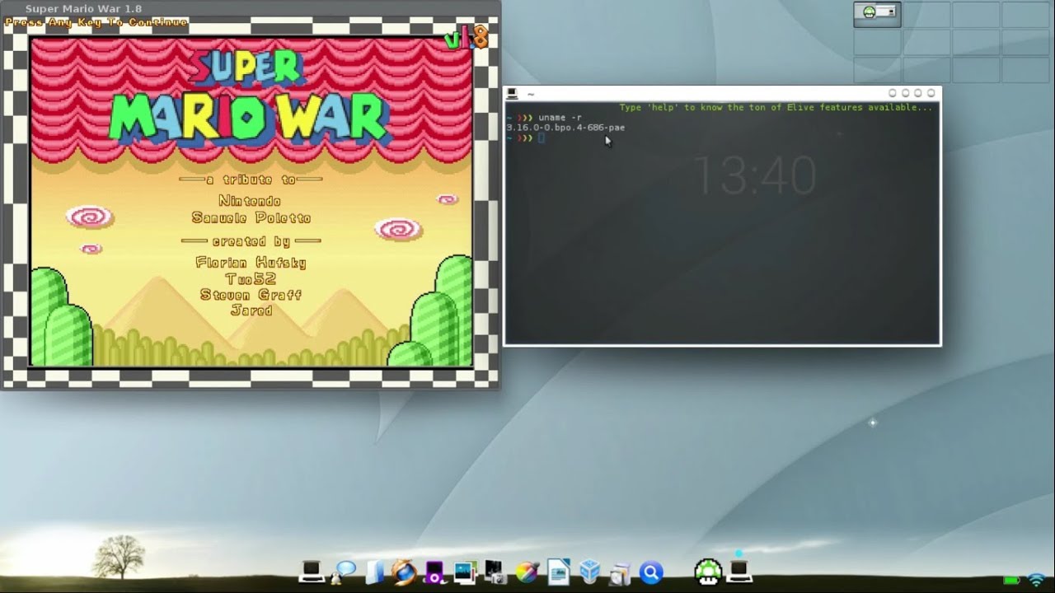Click the 'Florian Hufsky' credit line

coord(251,263)
